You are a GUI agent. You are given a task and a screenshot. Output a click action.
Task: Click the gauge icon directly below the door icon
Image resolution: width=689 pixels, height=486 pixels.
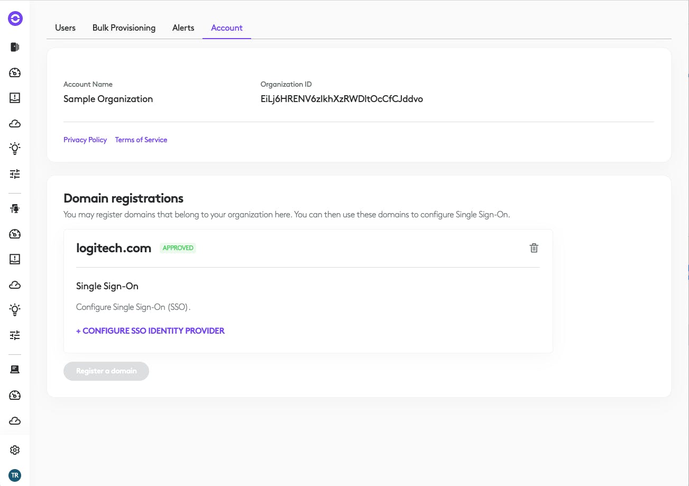15,72
